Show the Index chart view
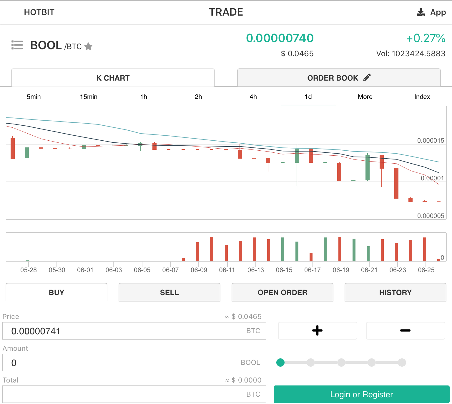Image resolution: width=452 pixels, height=404 pixels. click(422, 97)
